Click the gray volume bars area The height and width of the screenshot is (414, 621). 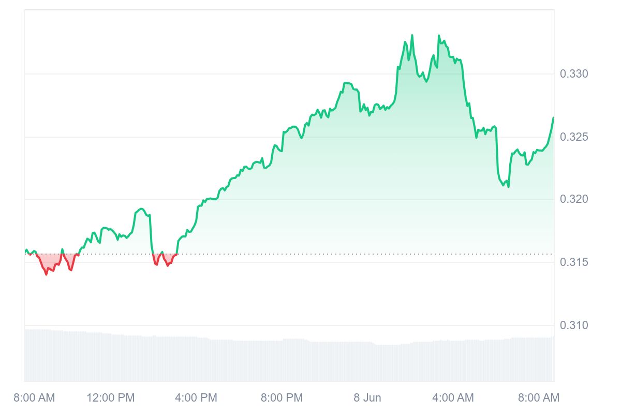(289, 361)
